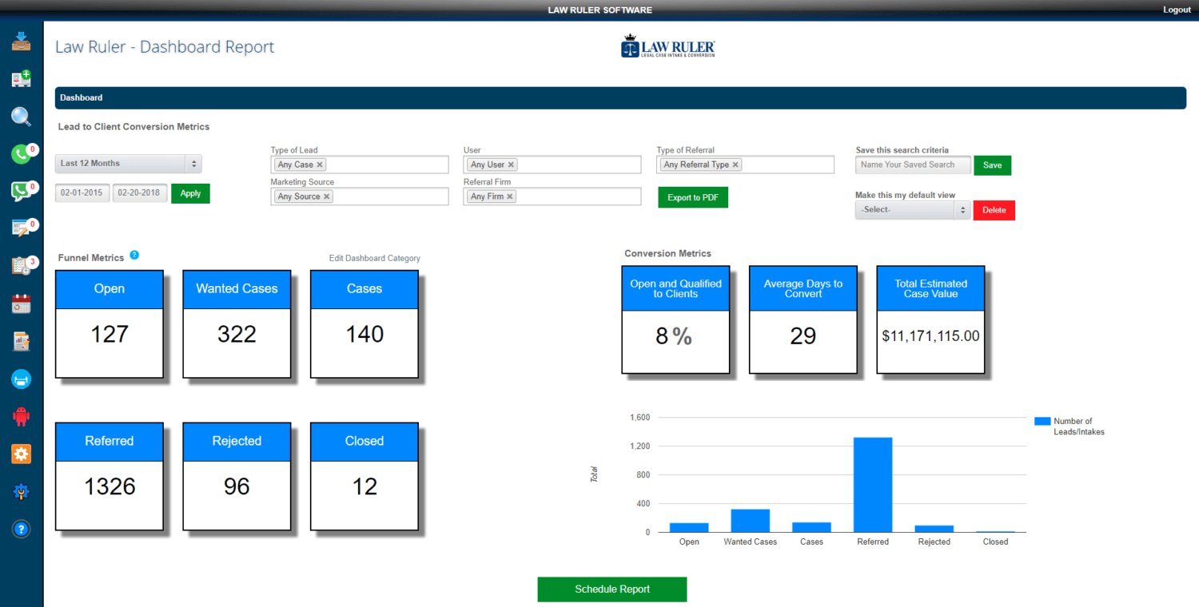Click the 'Conversion Metrics' heading

pyautogui.click(x=667, y=254)
